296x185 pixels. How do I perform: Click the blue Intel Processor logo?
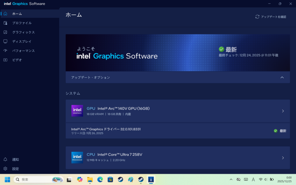[x=77, y=158]
